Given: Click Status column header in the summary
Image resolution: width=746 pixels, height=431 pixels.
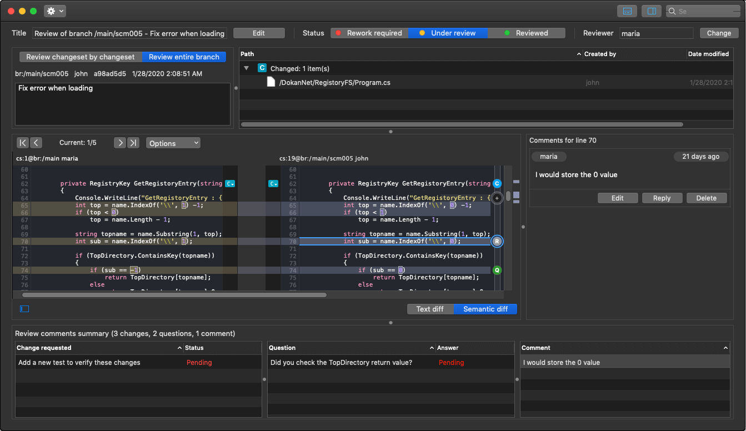Looking at the screenshot, I should [222, 348].
